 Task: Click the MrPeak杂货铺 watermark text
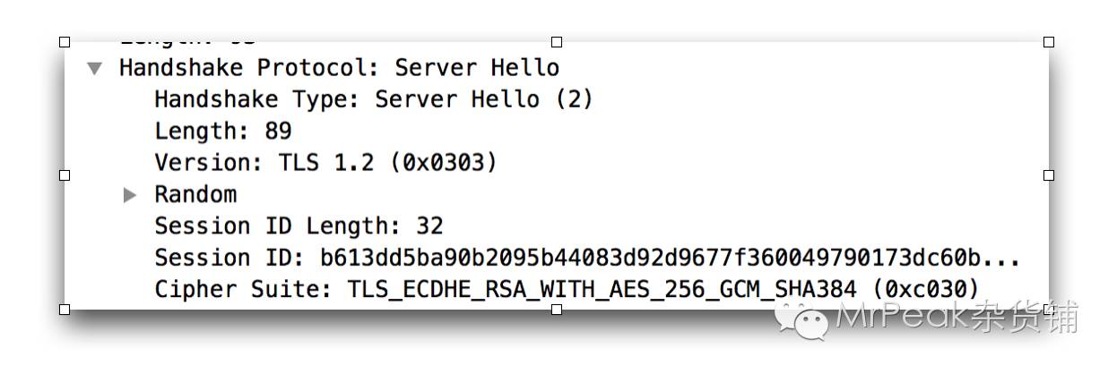pos(957,317)
